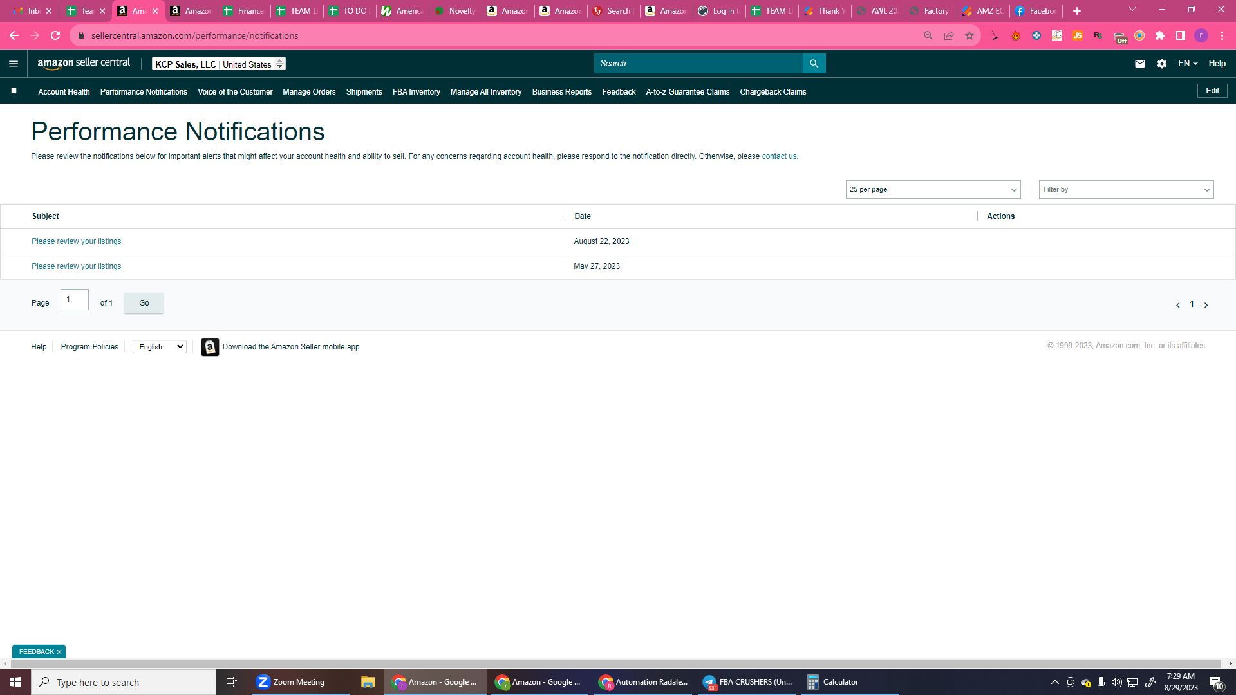The image size is (1236, 695).
Task: Open the EN language dropdown
Action: tap(1188, 64)
